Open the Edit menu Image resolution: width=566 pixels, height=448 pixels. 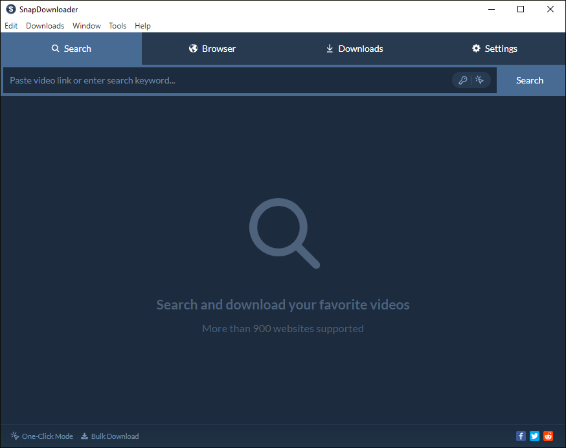pos(11,26)
